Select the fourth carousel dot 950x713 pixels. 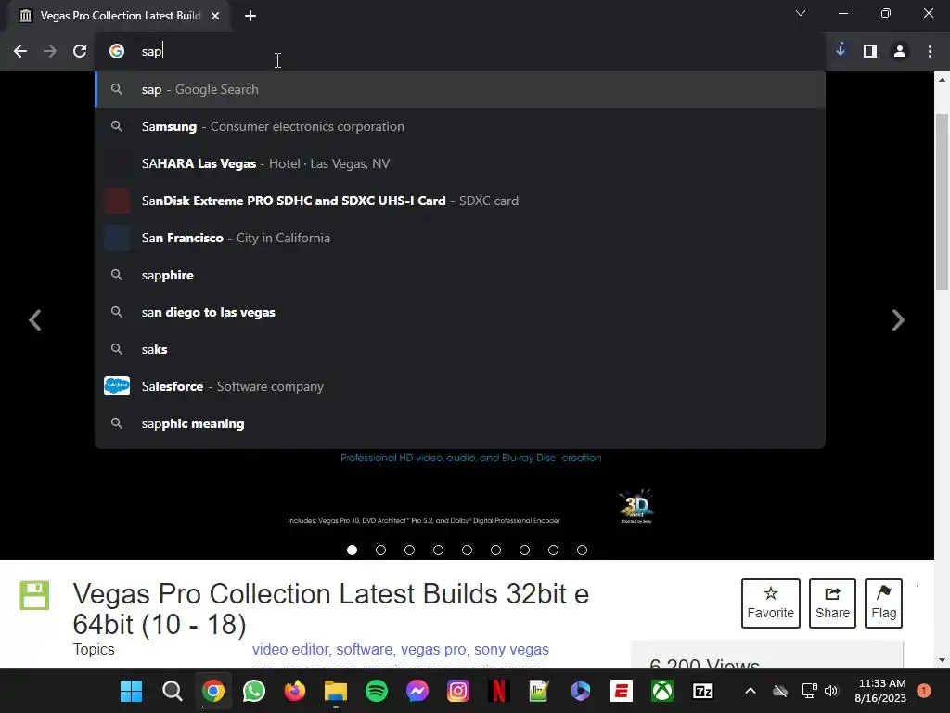click(x=438, y=550)
